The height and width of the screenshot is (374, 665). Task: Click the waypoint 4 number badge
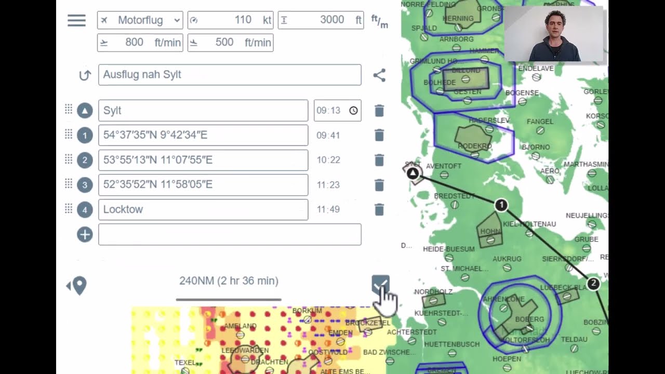(85, 210)
